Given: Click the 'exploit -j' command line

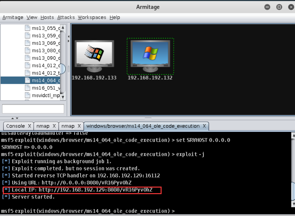Looking at the screenshot, I should pos(103,154).
